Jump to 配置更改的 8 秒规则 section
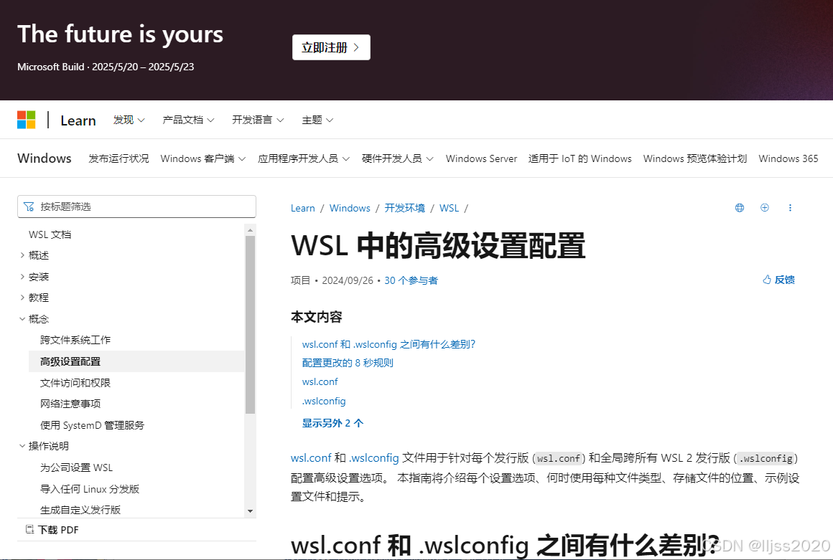Screen dimensions: 833x560 (x=348, y=363)
